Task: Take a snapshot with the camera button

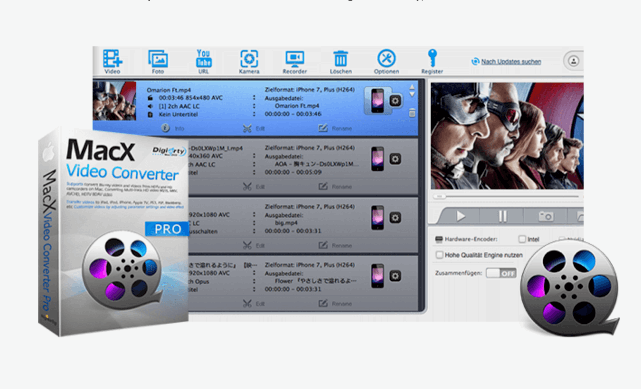Action: pyautogui.click(x=546, y=216)
